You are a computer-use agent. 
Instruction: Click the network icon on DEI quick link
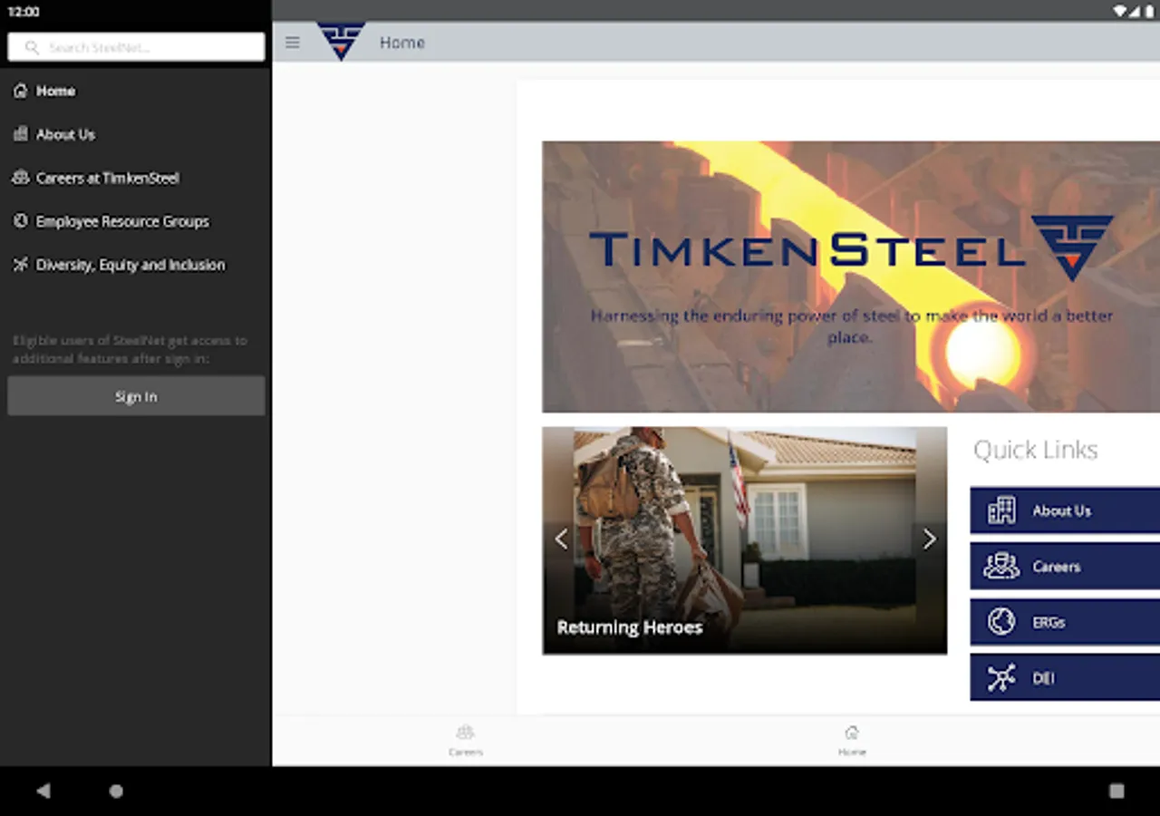(1001, 678)
